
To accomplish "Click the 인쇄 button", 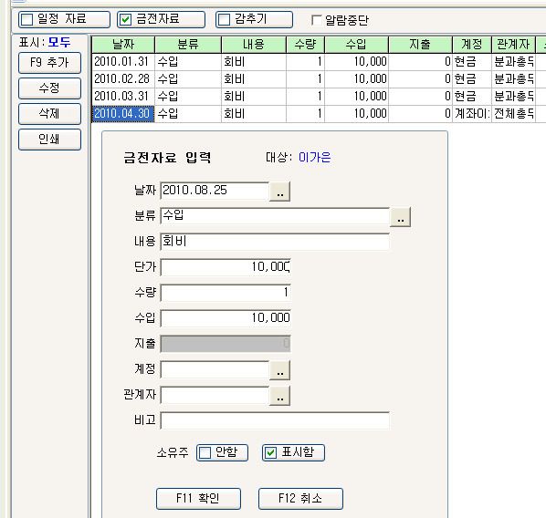I will pos(49,140).
